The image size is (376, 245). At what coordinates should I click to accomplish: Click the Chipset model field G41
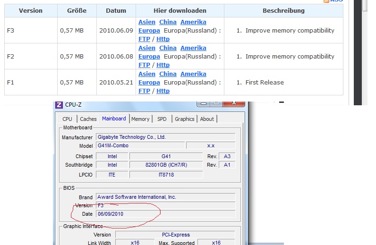click(x=166, y=156)
